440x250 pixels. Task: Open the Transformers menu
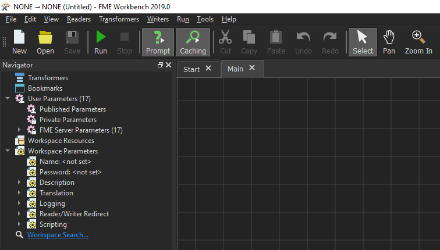click(x=119, y=19)
